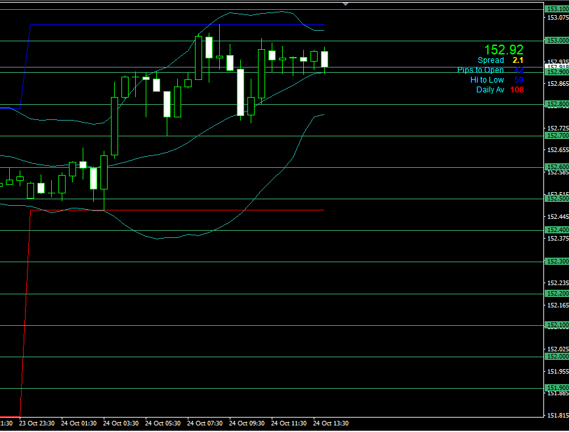
Task: Click the 152.400 price level tag
Action: [x=557, y=230]
